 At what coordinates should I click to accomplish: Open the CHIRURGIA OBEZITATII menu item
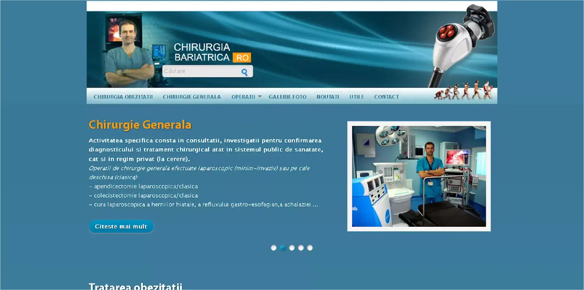pyautogui.click(x=123, y=96)
